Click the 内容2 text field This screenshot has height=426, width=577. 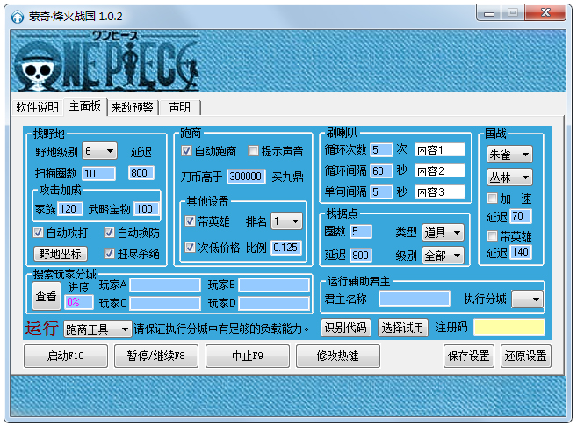click(440, 170)
